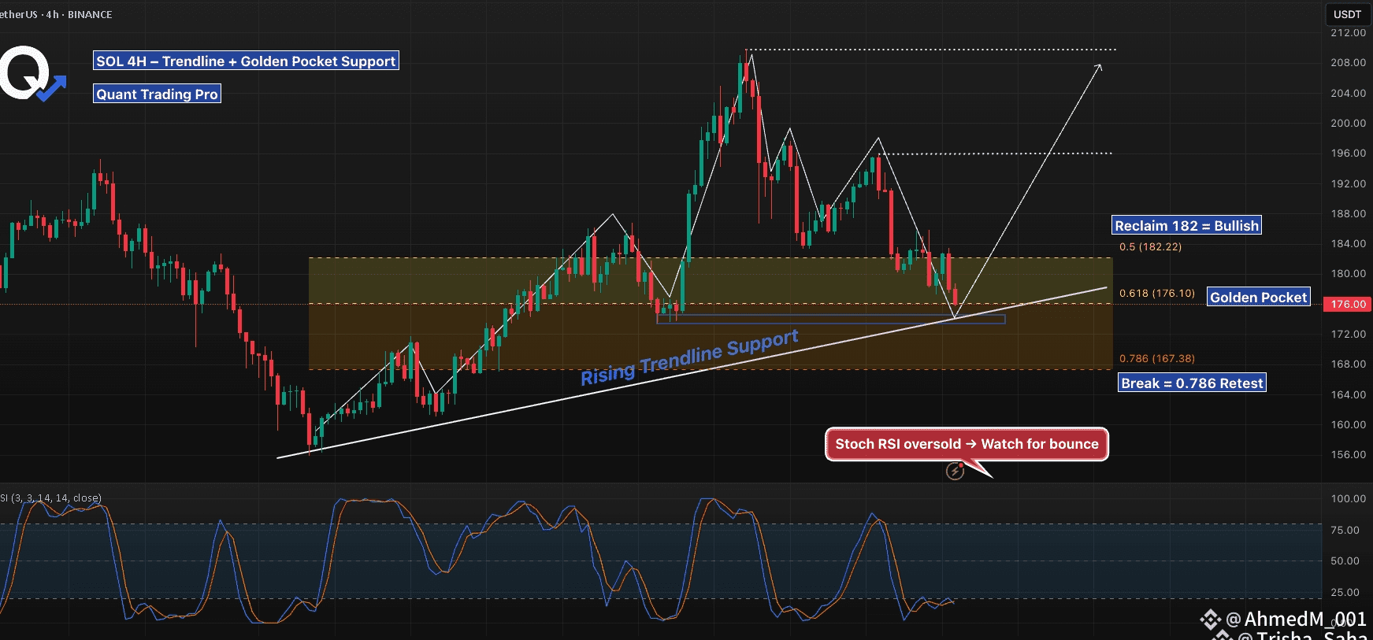Click the Stoch RSI (3, 3, 14, 14, close) legend
Viewport: 1373px width, 640px height.
coord(50,498)
